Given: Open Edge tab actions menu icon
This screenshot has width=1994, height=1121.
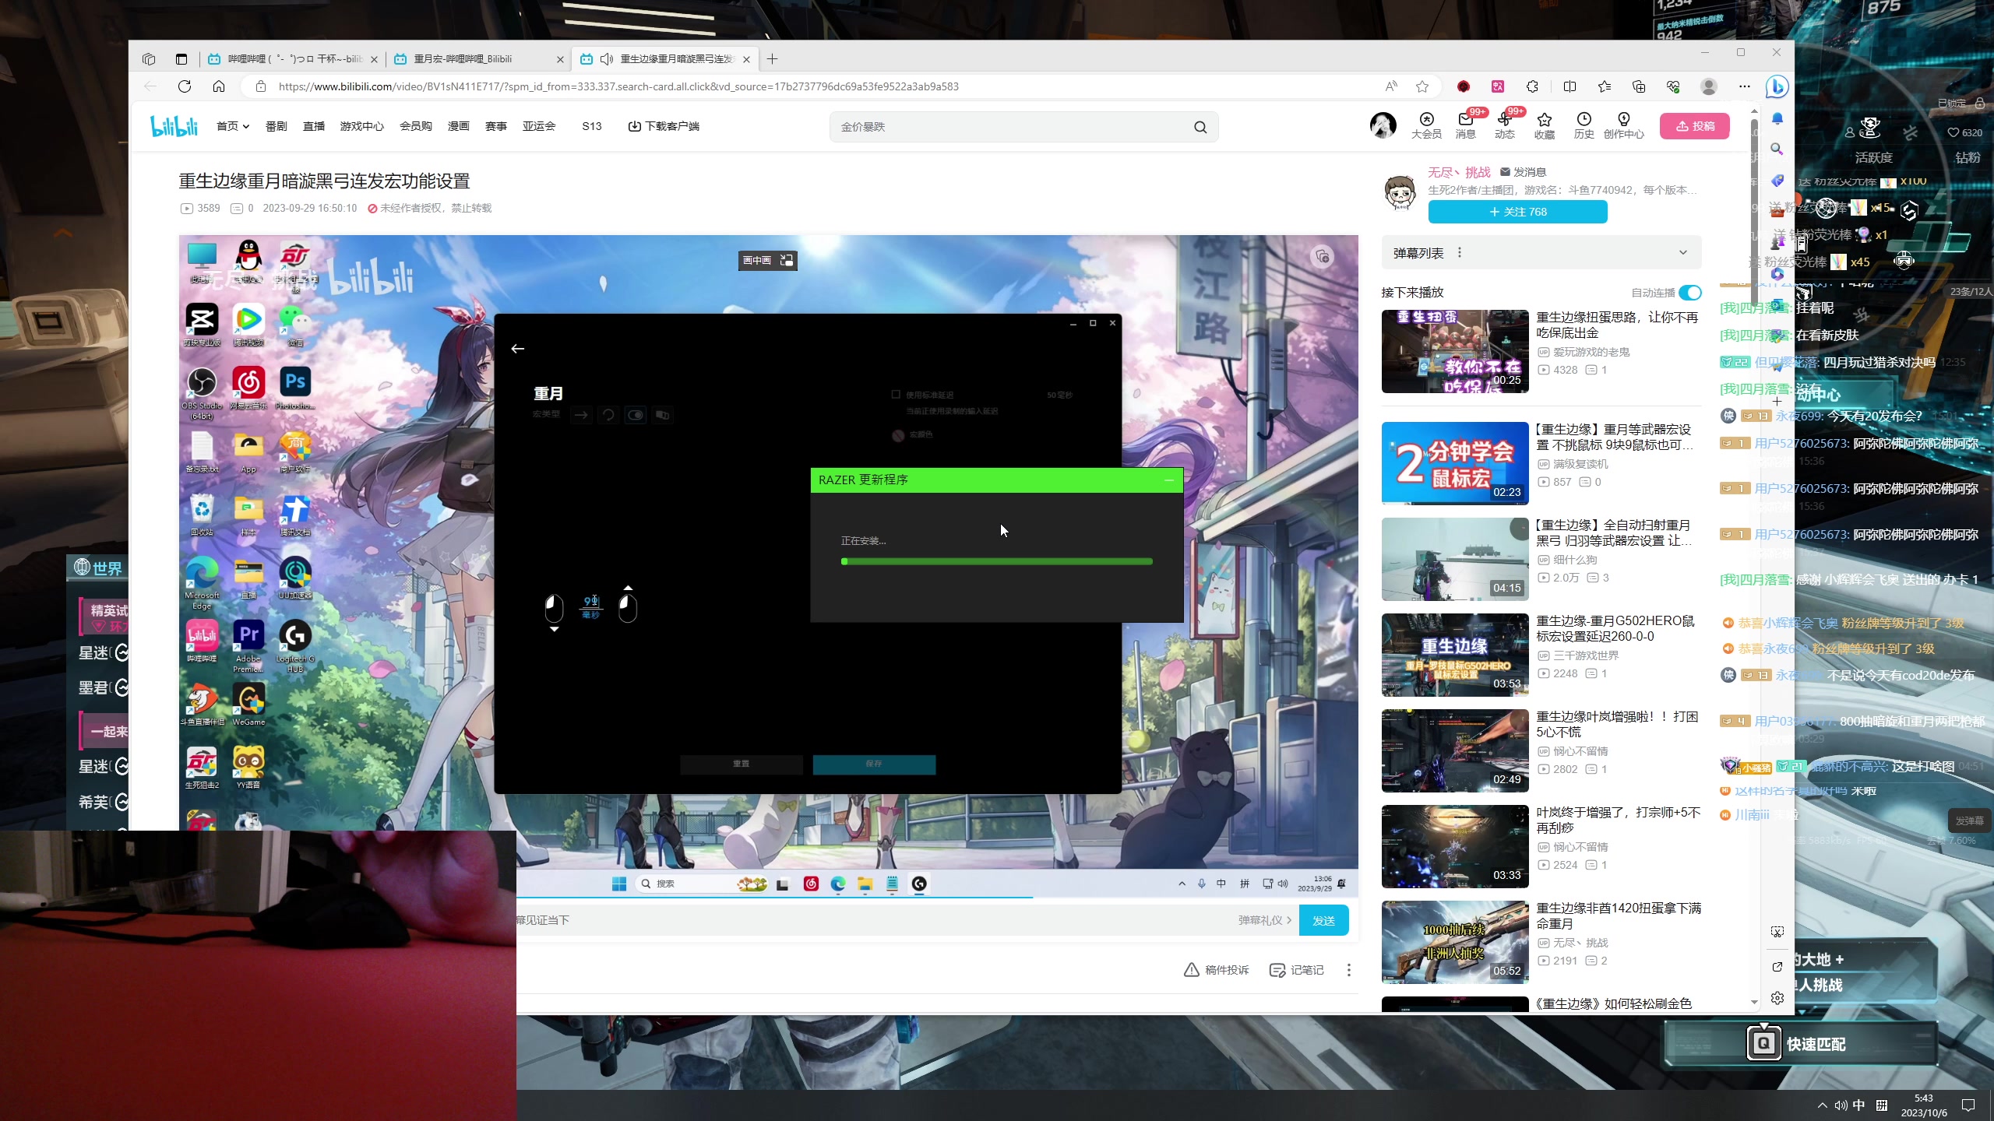Looking at the screenshot, I should pos(181,59).
